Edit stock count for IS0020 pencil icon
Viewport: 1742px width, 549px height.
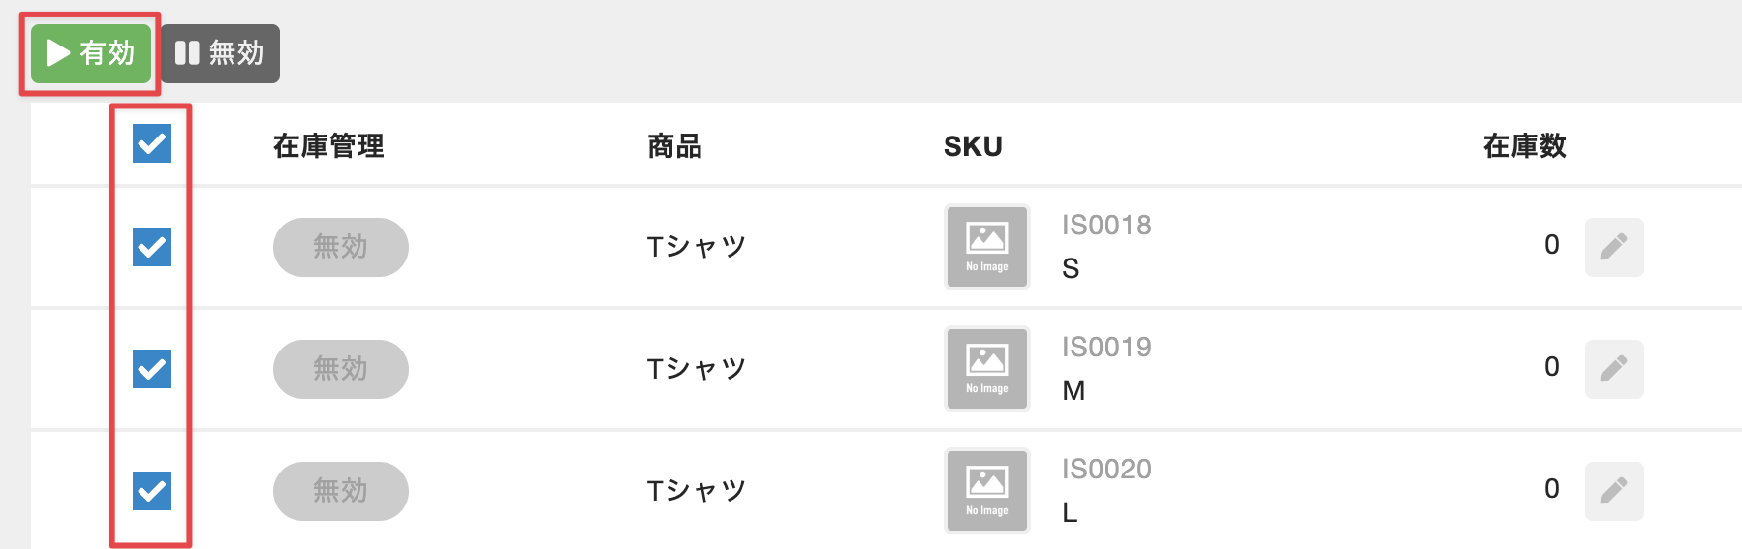[1613, 491]
